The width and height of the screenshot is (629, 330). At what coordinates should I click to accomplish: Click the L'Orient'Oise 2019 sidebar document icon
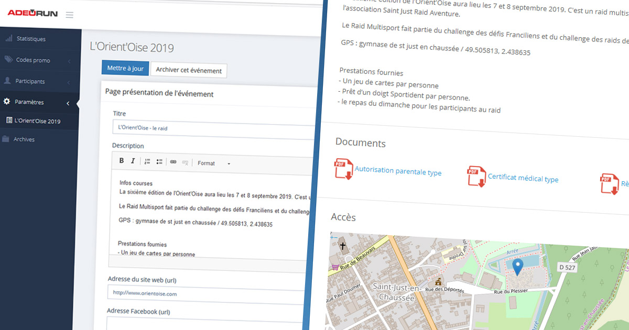pos(9,120)
